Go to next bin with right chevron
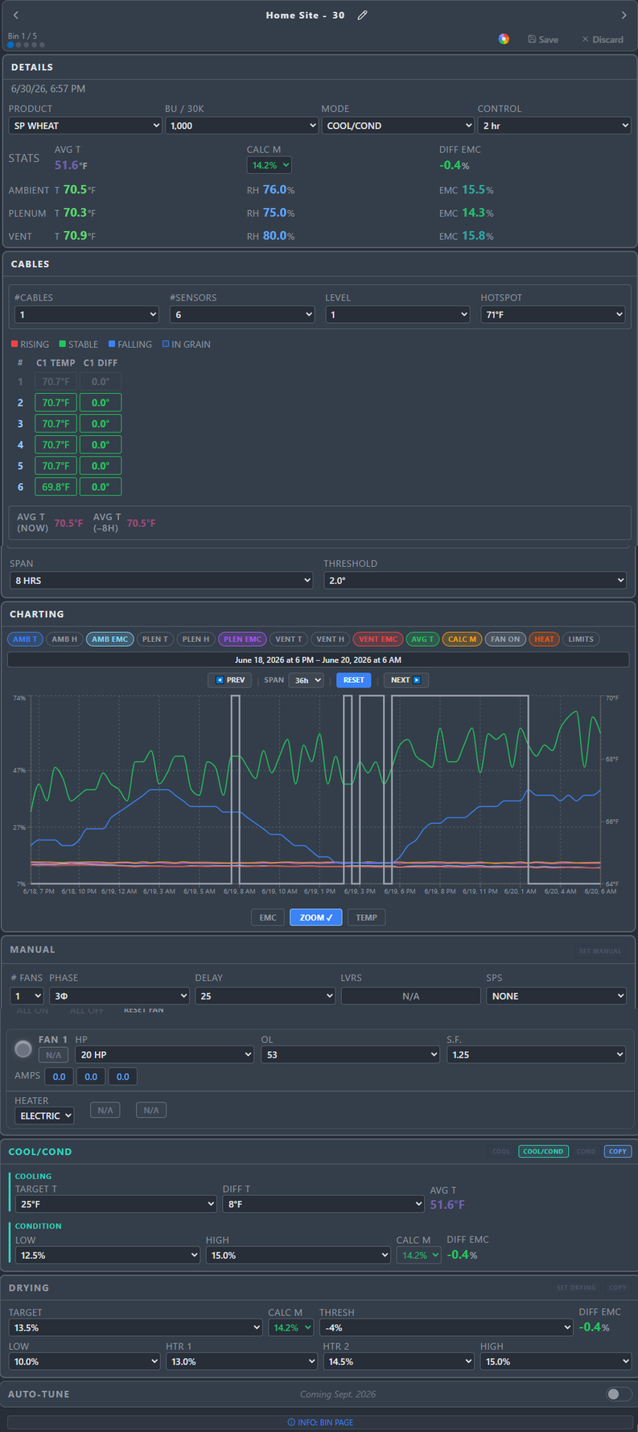Screen dimensions: 638x1432 [624, 15]
